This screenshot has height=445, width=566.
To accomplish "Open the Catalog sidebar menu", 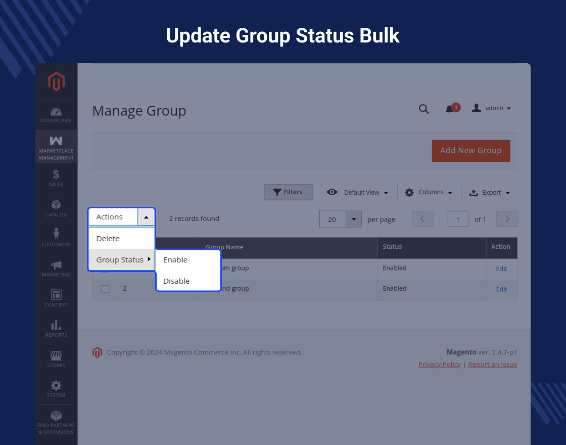I will 56,208.
